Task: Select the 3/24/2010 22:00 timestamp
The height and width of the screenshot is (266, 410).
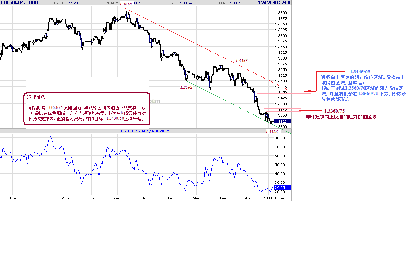Action: pos(274,3)
